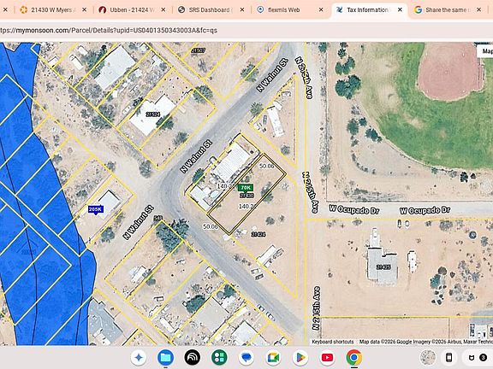
Task: Click the Gemini sparkle launcher icon
Action: coord(139,357)
